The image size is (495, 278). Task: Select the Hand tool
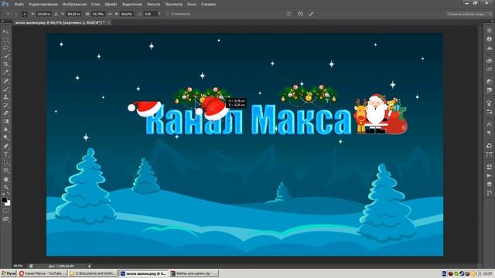(x=5, y=179)
